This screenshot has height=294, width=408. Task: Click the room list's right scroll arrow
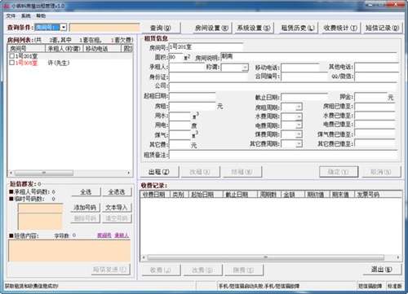(x=129, y=173)
